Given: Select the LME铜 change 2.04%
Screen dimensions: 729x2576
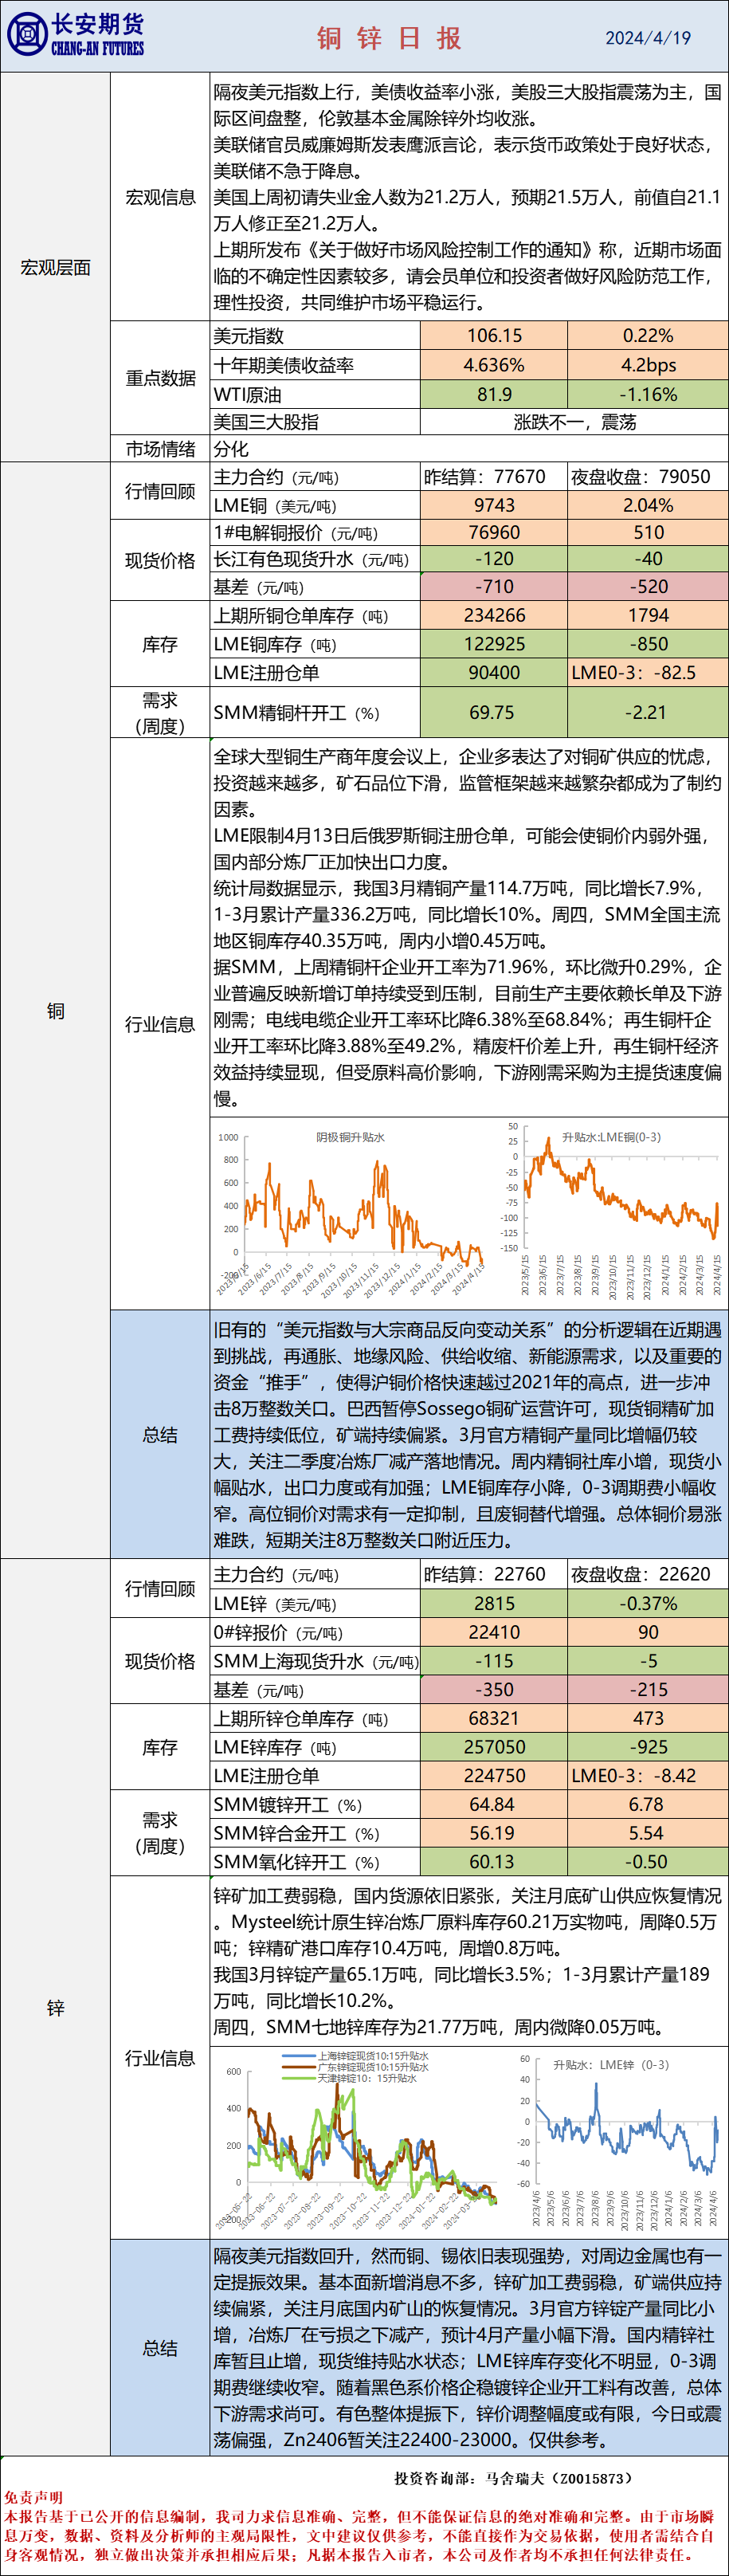Looking at the screenshot, I should pos(648,506).
